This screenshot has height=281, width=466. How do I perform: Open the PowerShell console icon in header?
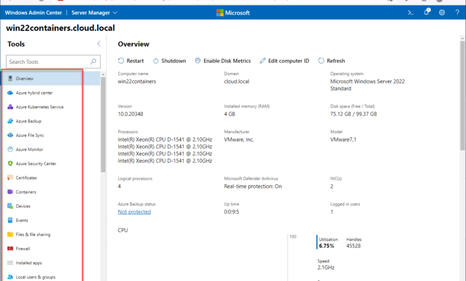(x=410, y=13)
